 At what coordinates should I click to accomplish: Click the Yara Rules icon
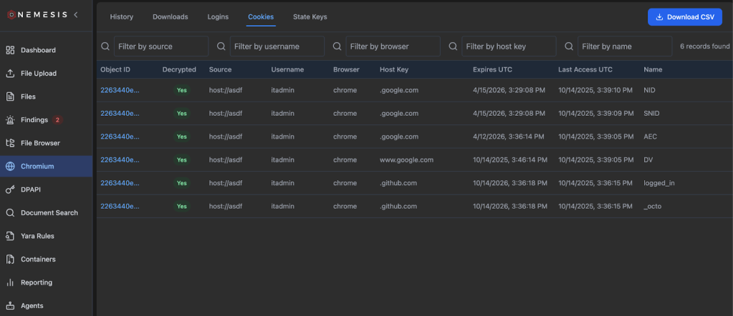pos(10,236)
